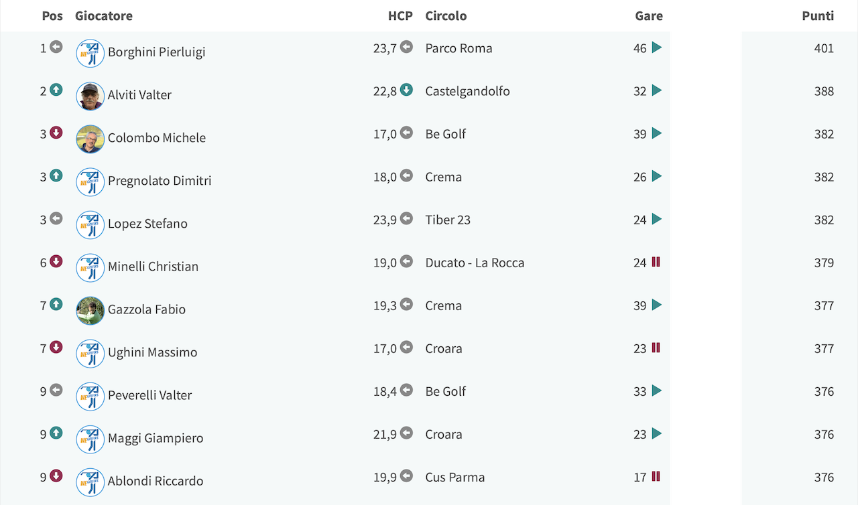Click the grey arrow next to Lopez Stefano's position
This screenshot has height=505, width=858.
pyautogui.click(x=56, y=218)
